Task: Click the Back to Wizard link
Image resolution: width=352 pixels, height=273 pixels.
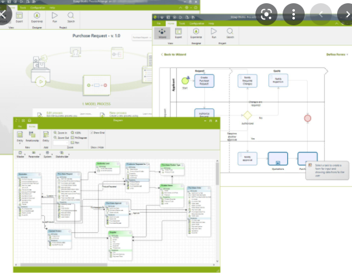Action: tap(174, 54)
